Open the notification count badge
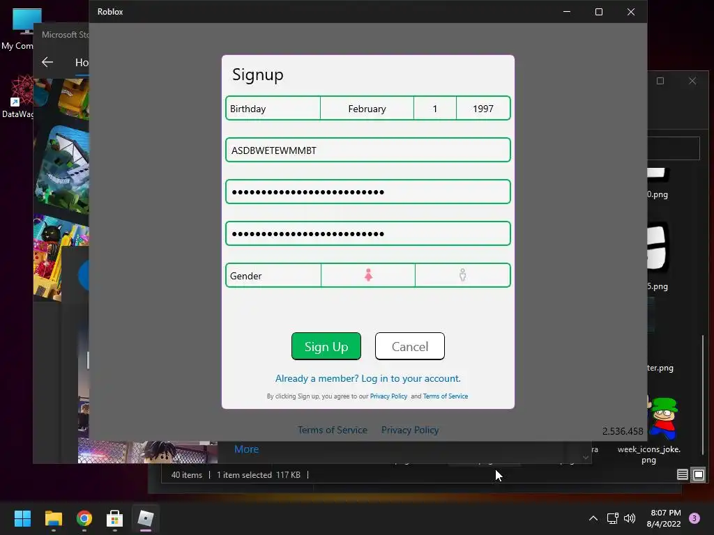Image resolution: width=714 pixels, height=535 pixels. (x=694, y=518)
